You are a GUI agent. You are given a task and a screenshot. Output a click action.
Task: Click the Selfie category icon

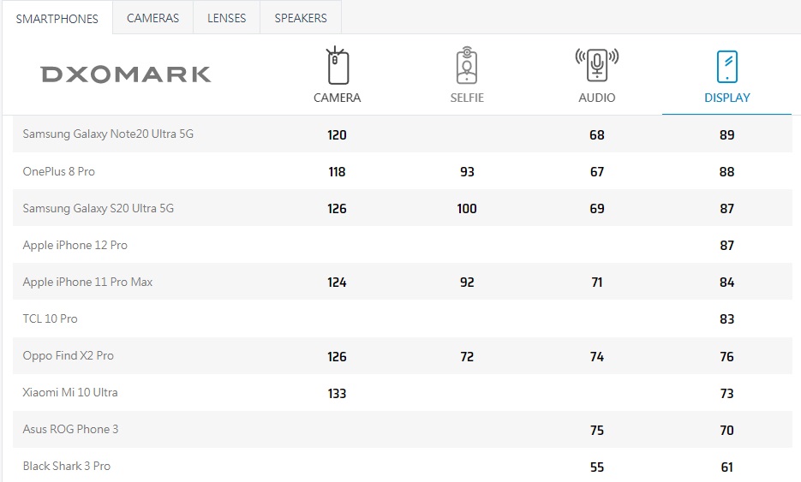[x=467, y=66]
